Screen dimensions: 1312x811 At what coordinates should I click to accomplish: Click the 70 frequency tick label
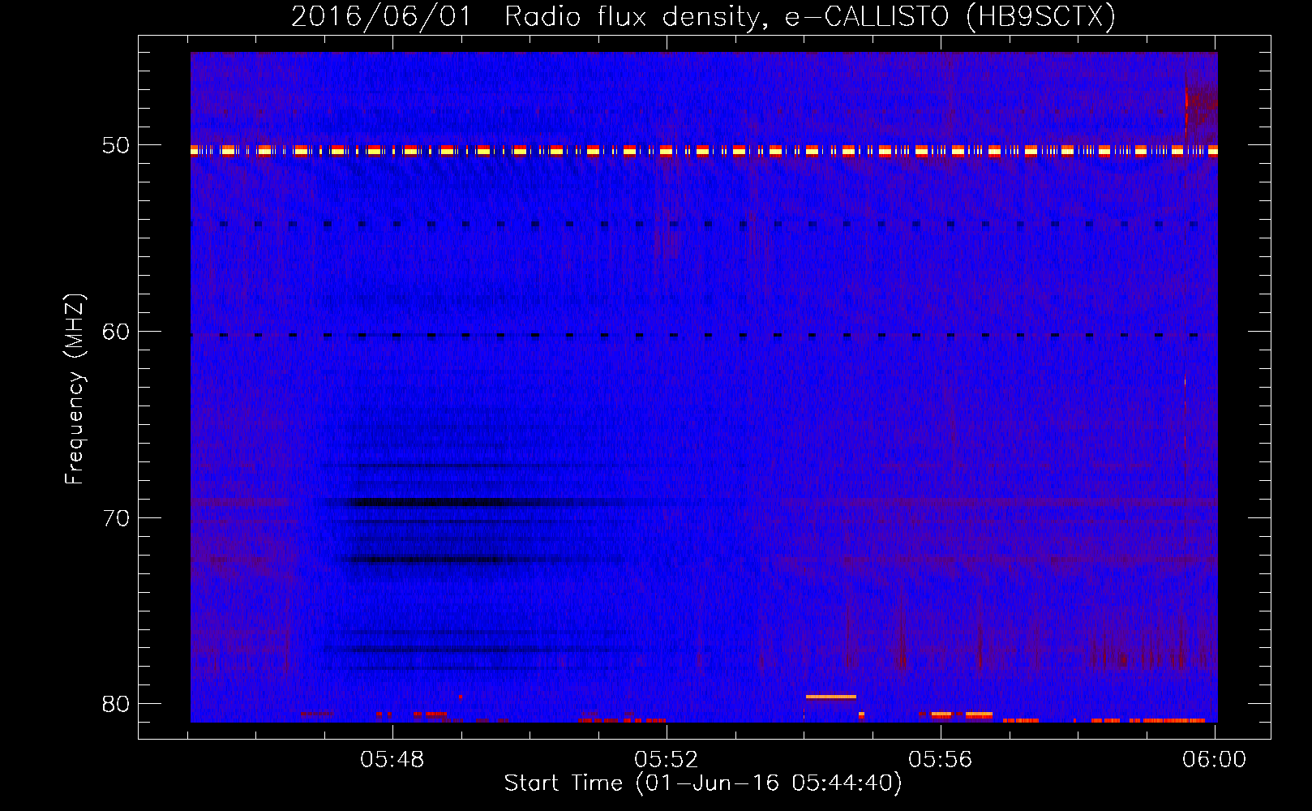(116, 518)
